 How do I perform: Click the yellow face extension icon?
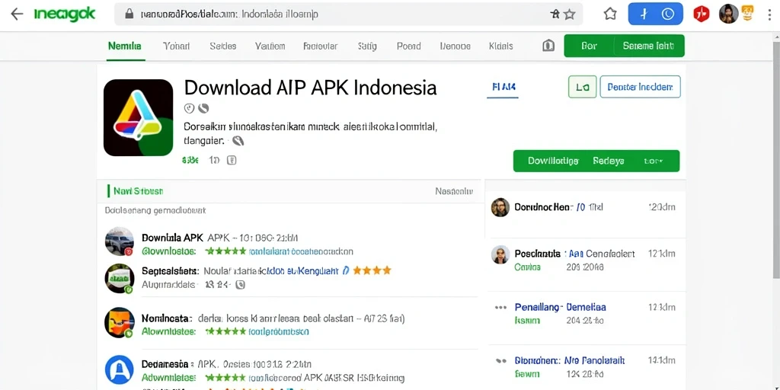coord(747,14)
